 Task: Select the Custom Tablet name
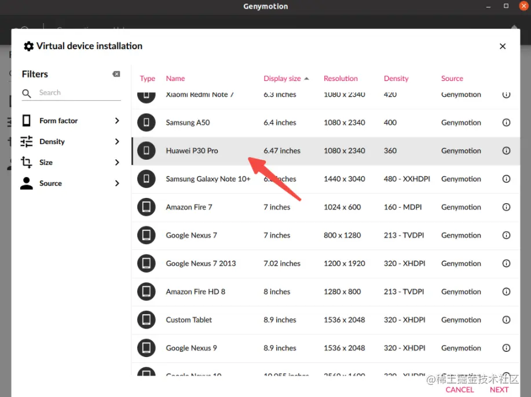189,320
